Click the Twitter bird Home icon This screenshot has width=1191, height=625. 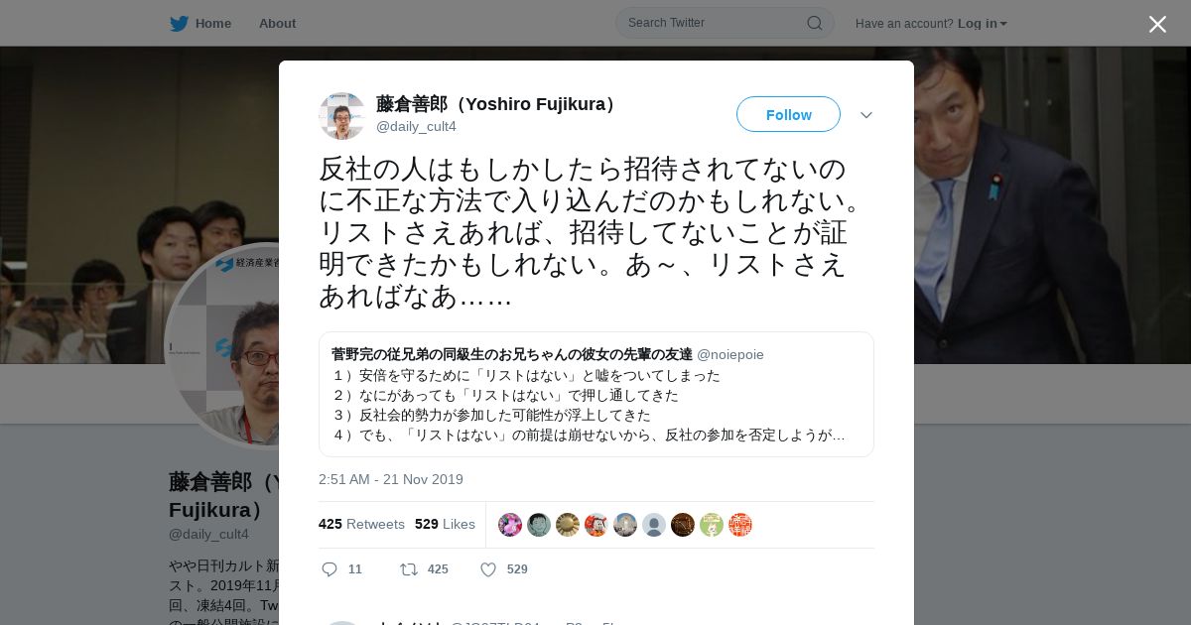pos(179,23)
